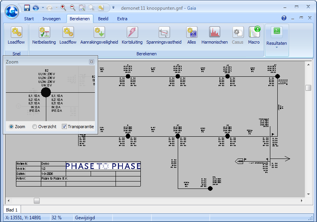Select the Zoom radio button
The height and width of the screenshot is (222, 317).
click(x=11, y=127)
